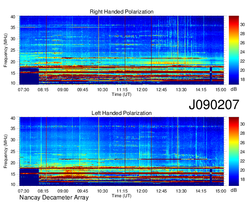
Task: Click the 12:45 time tick of Right Handed plot
Action: pyautogui.click(x=161, y=90)
